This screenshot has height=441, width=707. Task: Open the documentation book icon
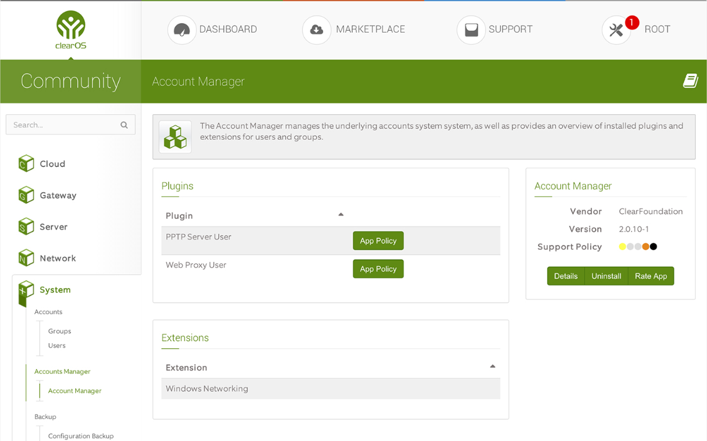(690, 81)
